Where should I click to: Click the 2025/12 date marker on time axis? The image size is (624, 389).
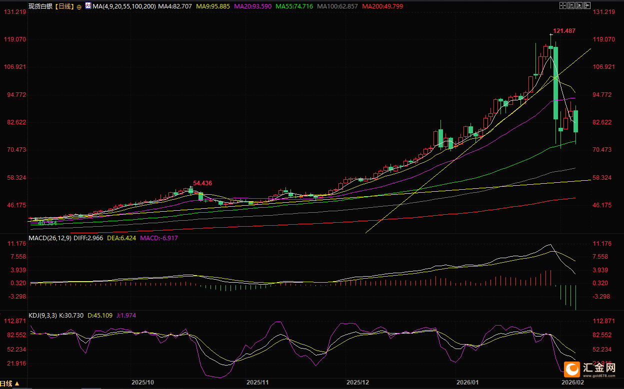(x=357, y=382)
